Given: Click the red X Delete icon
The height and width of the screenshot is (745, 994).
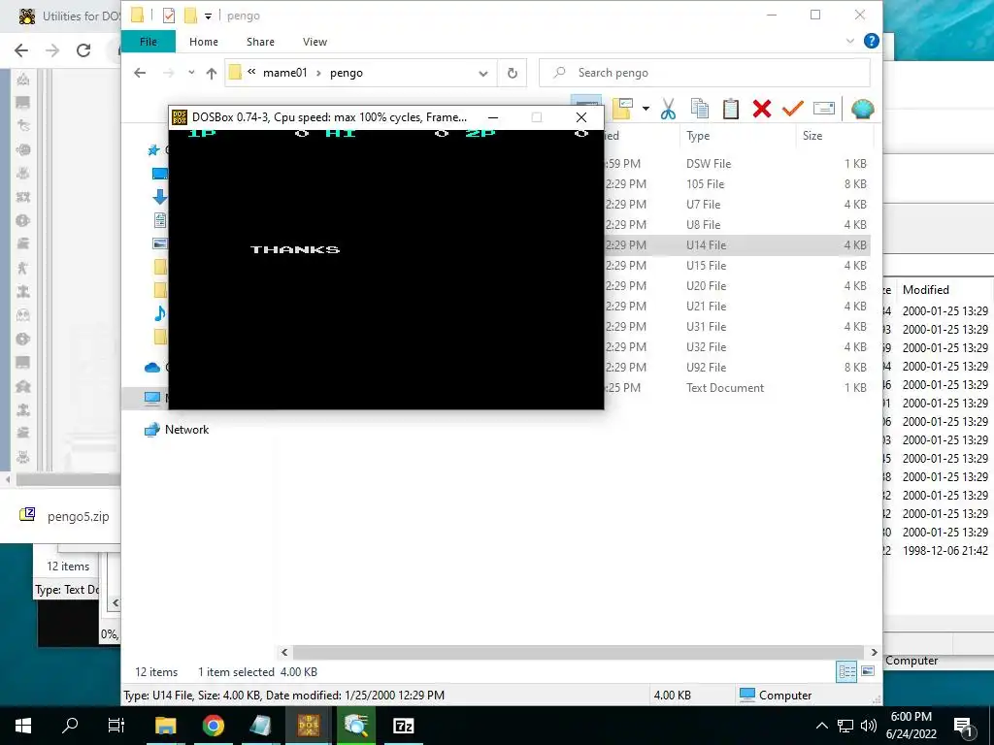Looking at the screenshot, I should pos(762,109).
